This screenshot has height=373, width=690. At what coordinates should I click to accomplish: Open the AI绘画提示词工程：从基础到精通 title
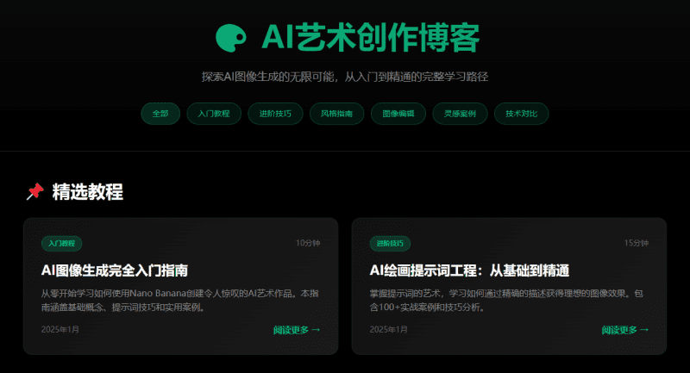tap(469, 270)
